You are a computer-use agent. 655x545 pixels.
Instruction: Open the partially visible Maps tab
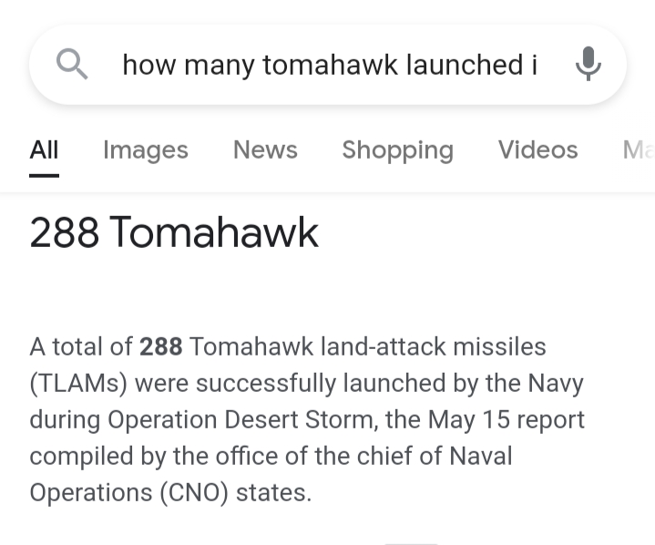tap(638, 149)
